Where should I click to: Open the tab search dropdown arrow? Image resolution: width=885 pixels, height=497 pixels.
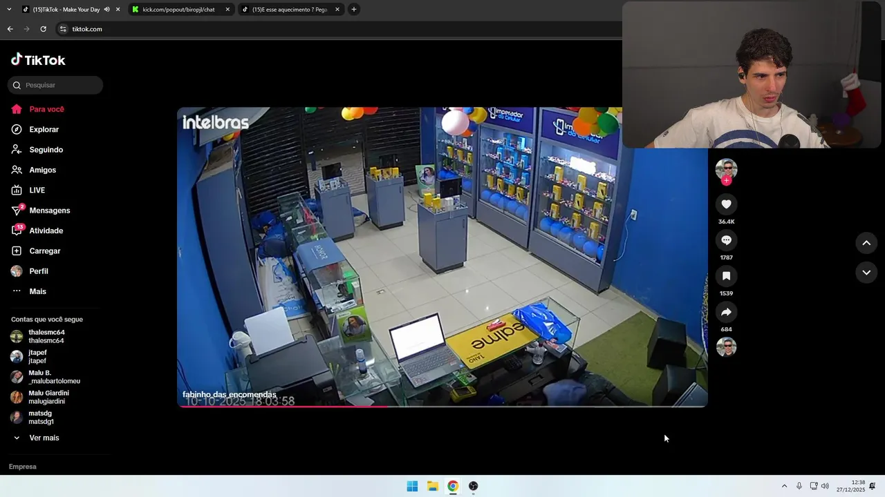[x=9, y=10]
